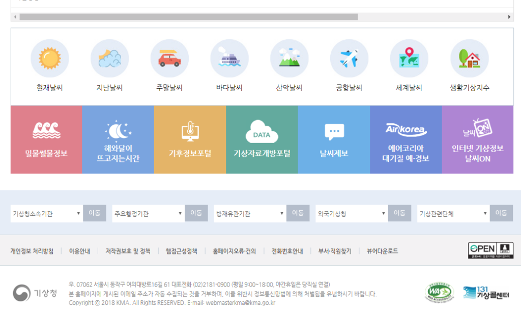Open 홈페이지오류·건의 footer link

[x=234, y=251]
